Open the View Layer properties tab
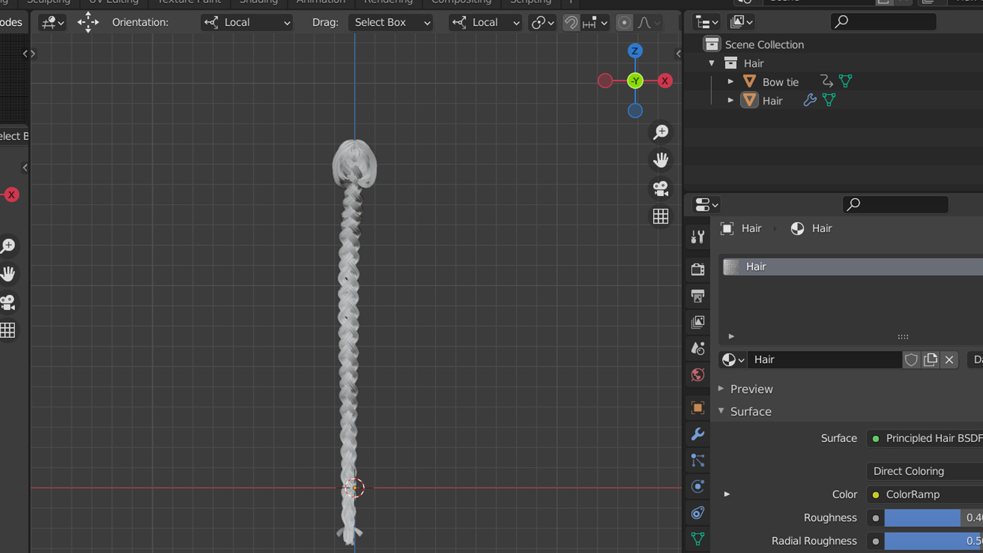Screen dimensions: 983x553 point(697,322)
